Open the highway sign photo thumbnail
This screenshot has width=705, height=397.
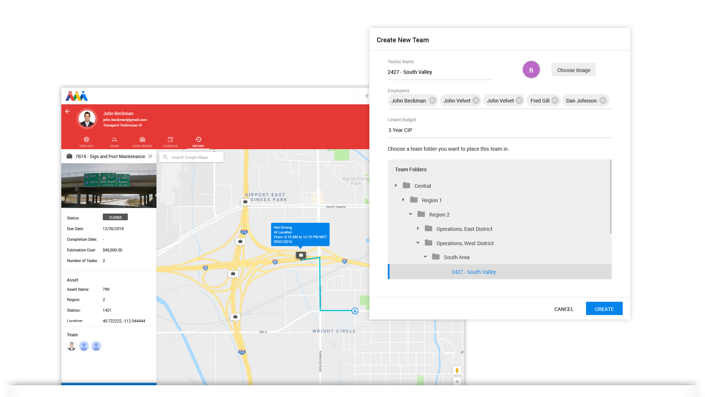pos(109,186)
